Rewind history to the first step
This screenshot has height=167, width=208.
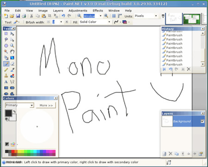coord(164,69)
